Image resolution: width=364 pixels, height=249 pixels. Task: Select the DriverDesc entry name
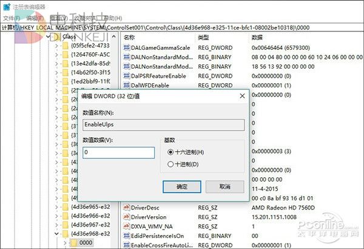point(145,207)
